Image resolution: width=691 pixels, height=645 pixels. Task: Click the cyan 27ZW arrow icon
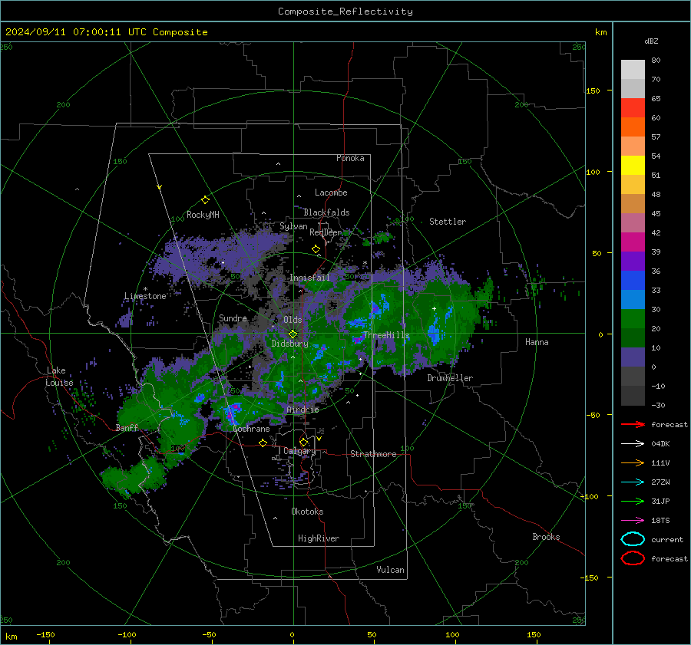click(633, 482)
